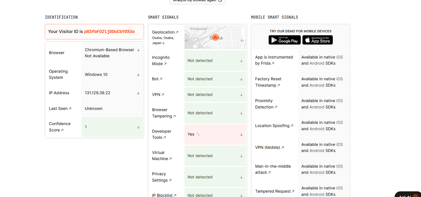Open the Man-in-the-middle attack link
This screenshot has width=421, height=197.
point(273,169)
